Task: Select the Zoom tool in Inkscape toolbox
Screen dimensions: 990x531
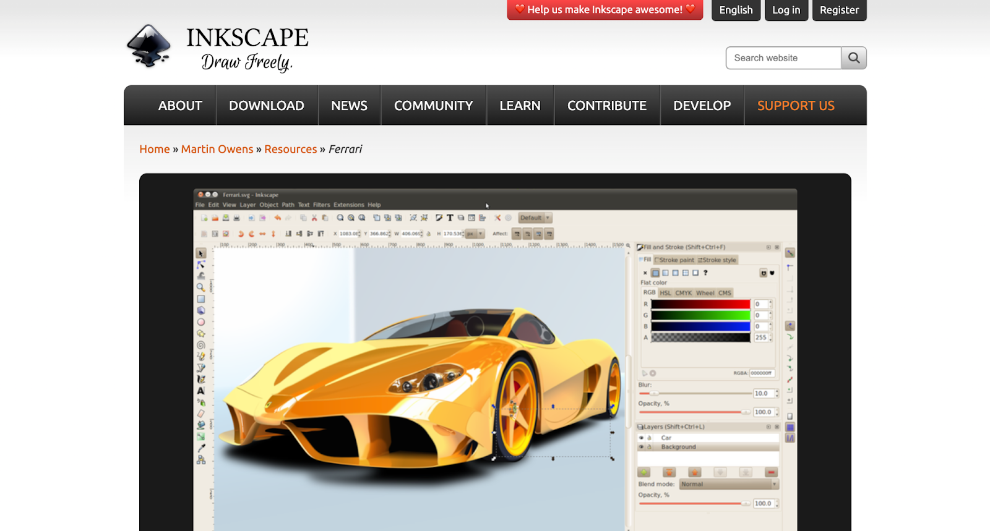Action: tap(201, 287)
